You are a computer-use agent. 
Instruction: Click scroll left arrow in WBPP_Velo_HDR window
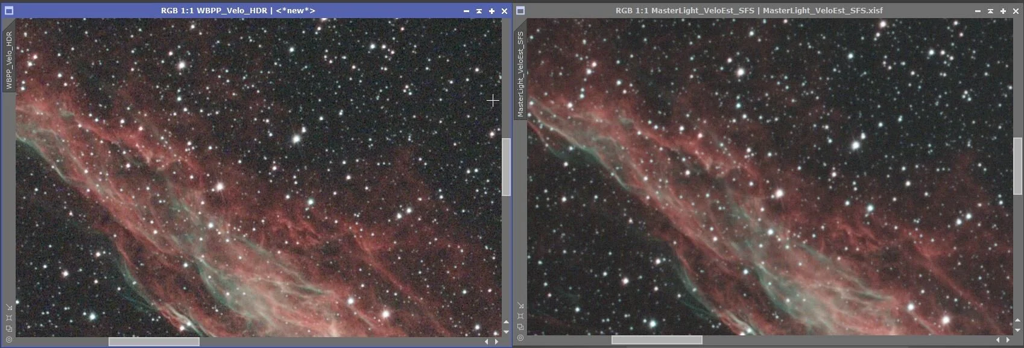pyautogui.click(x=487, y=342)
